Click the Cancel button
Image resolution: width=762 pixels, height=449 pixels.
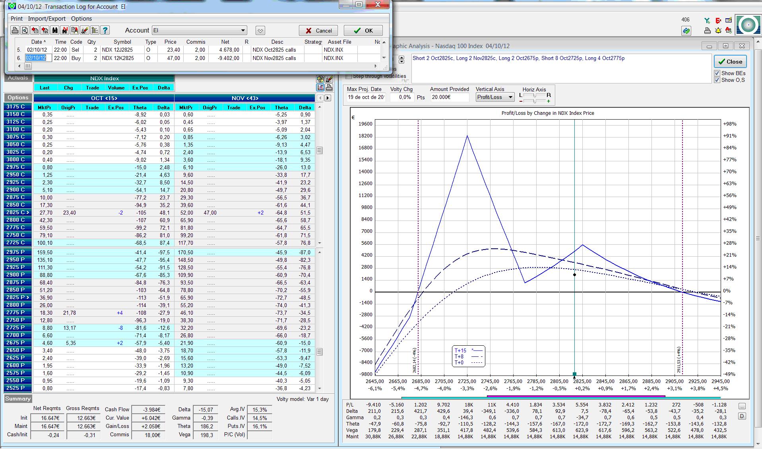pyautogui.click(x=318, y=31)
